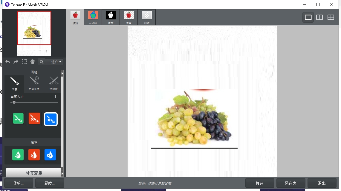Select the 透明度 transparency brush
Image resolution: width=341 pixels, height=191 pixels.
pyautogui.click(x=53, y=83)
